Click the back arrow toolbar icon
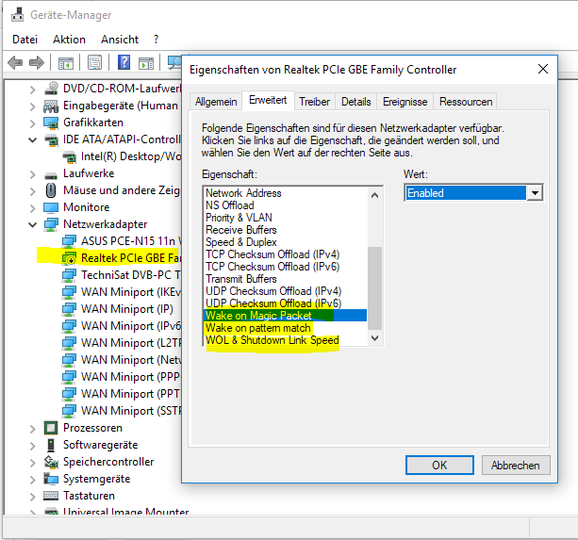This screenshot has height=540, width=578. click(15, 62)
